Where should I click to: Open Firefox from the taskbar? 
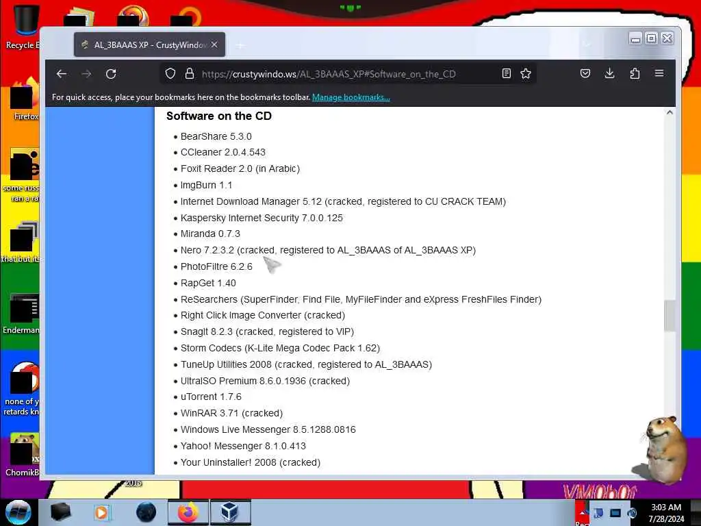click(188, 512)
